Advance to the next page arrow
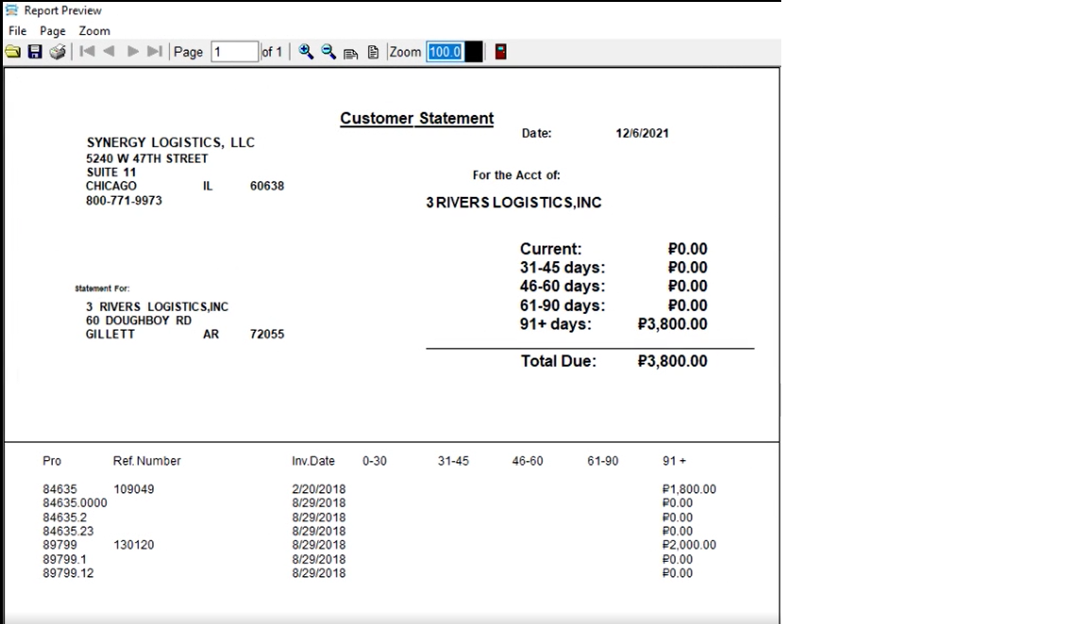Viewport: 1087px width, 624px height. [133, 52]
